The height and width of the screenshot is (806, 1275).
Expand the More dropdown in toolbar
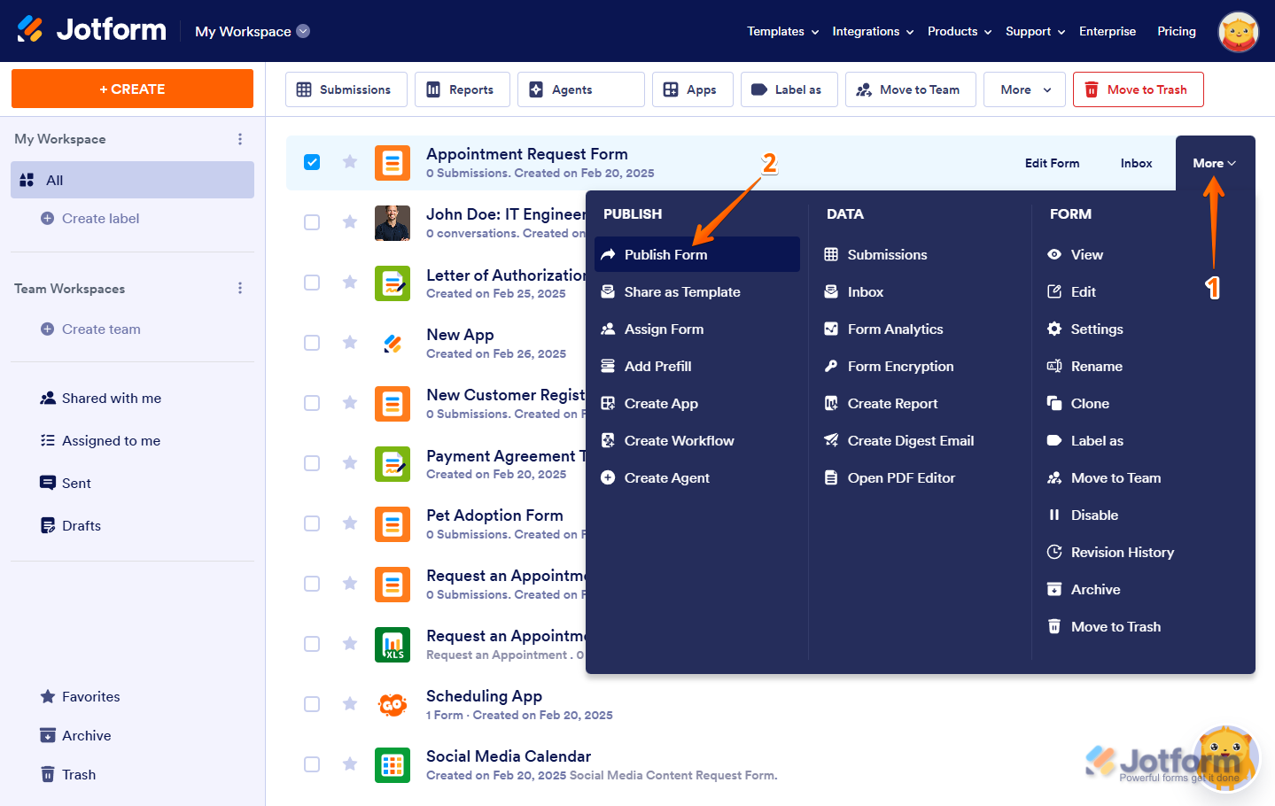point(1024,89)
